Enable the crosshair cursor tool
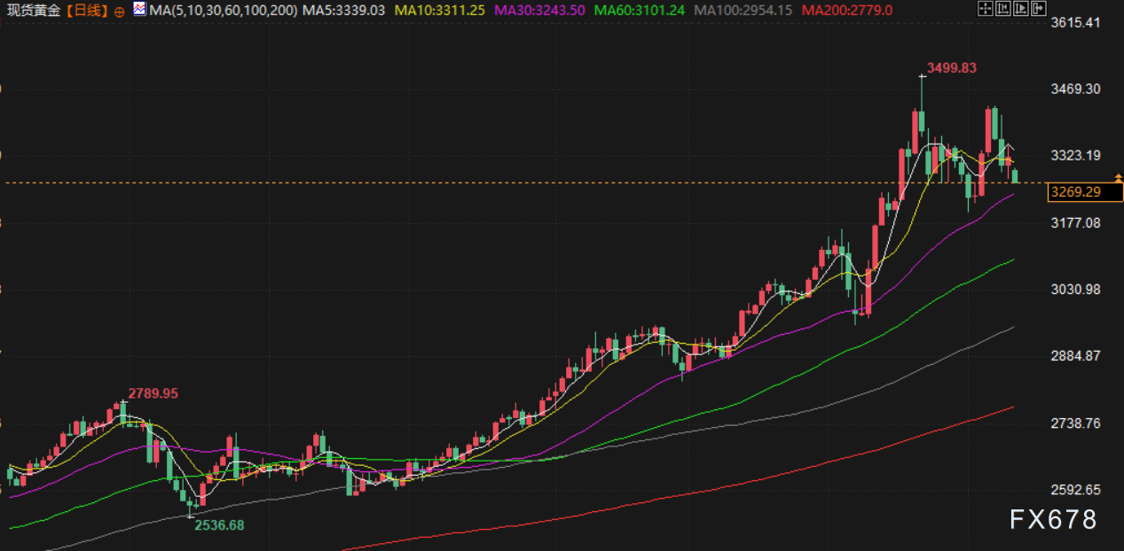This screenshot has width=1124, height=551. coord(985,10)
